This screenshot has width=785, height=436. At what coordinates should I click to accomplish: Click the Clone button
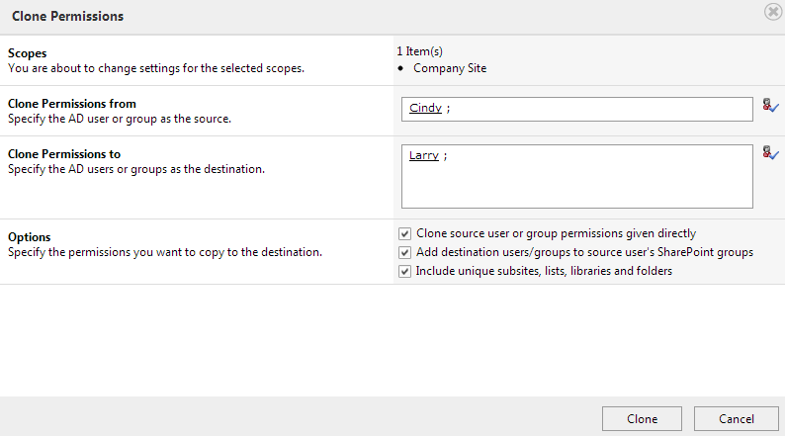coord(642,419)
